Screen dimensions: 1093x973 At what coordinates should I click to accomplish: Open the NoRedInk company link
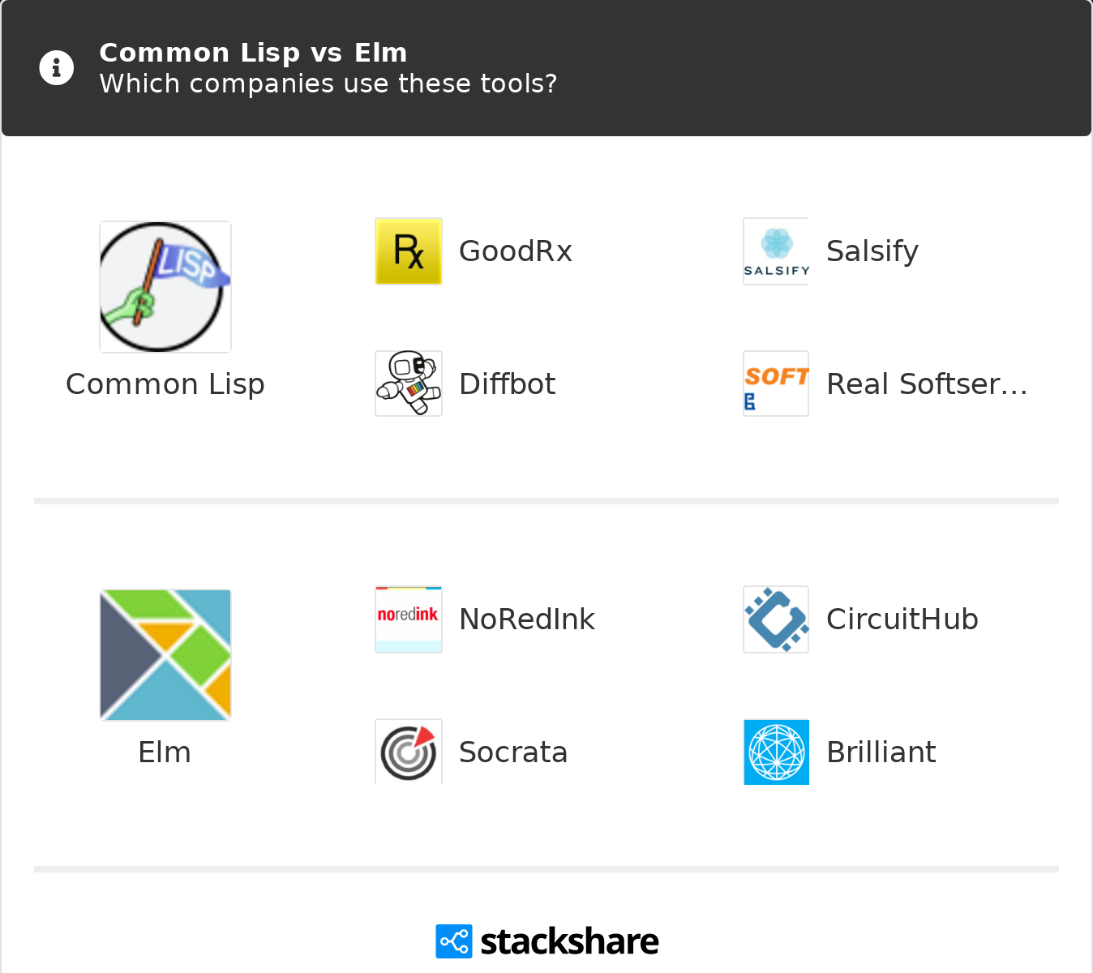pyautogui.click(x=527, y=619)
